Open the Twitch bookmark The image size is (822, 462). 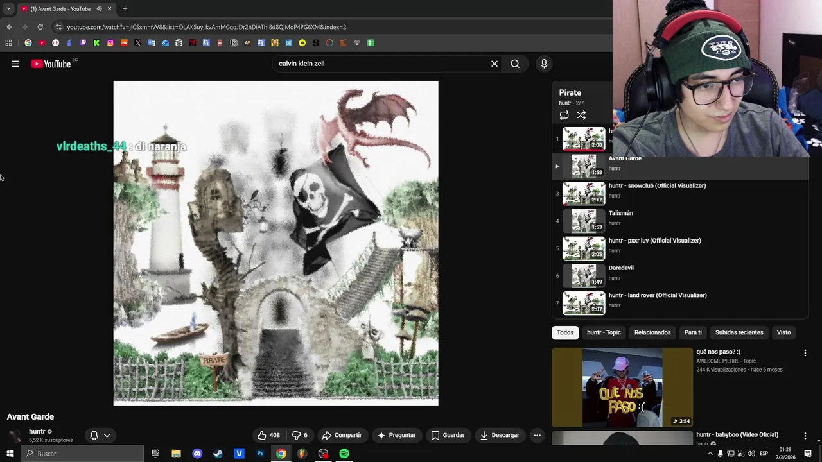(83, 43)
